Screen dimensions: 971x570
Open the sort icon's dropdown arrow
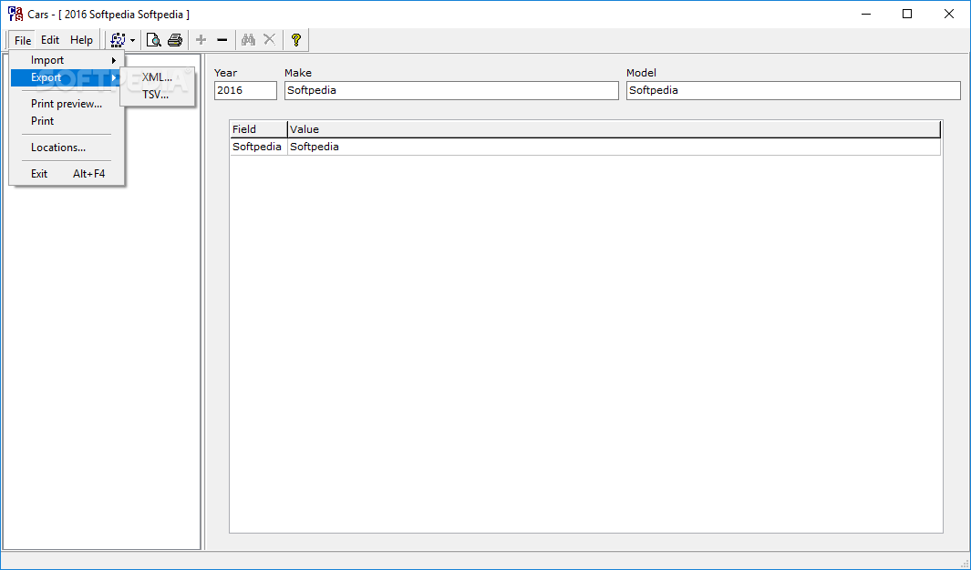click(x=132, y=41)
